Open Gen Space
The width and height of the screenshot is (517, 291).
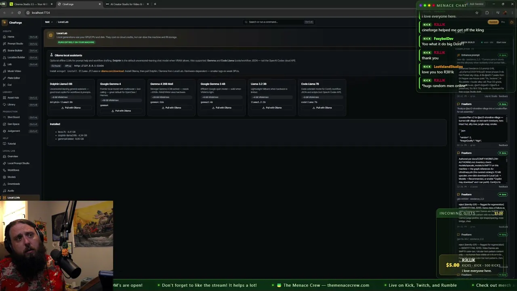point(19,124)
